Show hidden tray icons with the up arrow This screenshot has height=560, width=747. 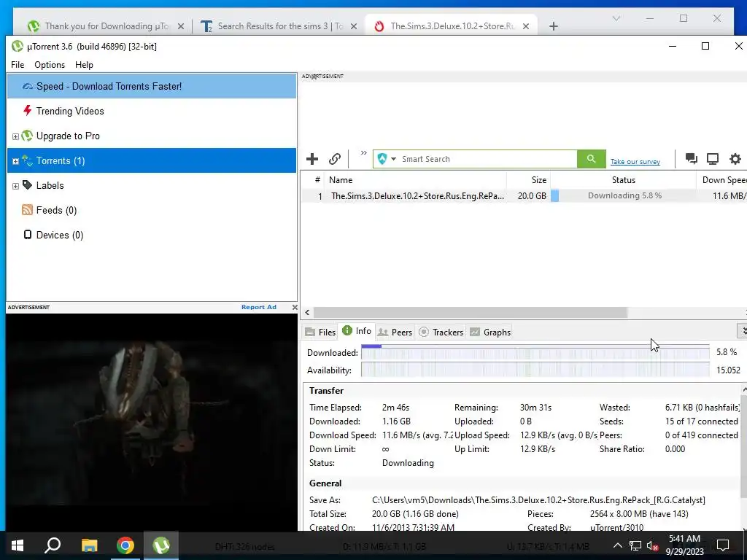pos(617,545)
